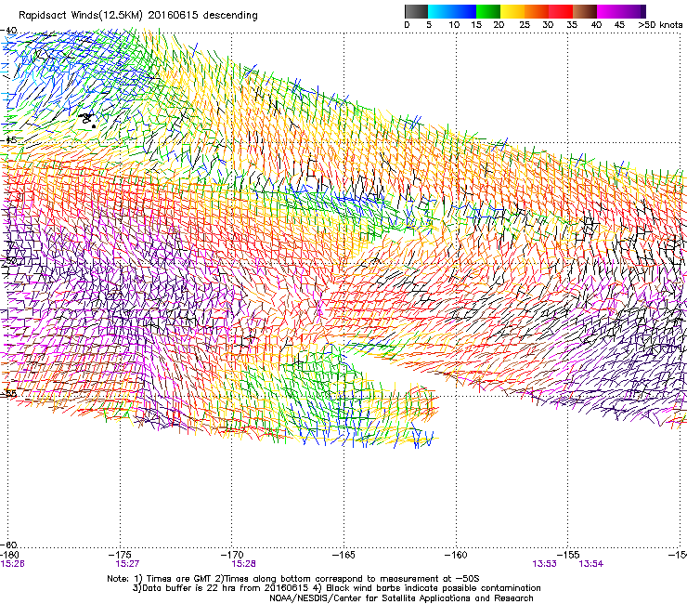Click the "-60" latitude axis label
Screen dimensions: 687x604
click(8, 545)
